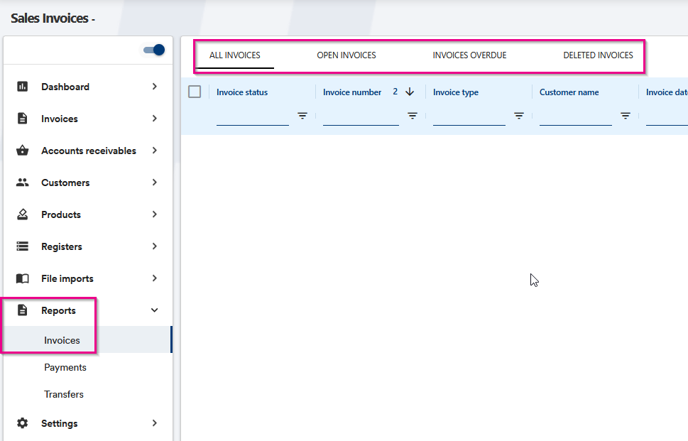Switch to the Deleted Invoices tab

(x=598, y=55)
